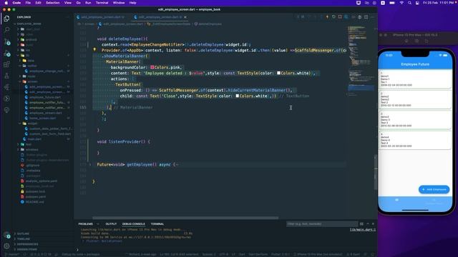Viewport: 458px width, 257px height.
Task: Open employee_stream.dart in explorer
Action: point(46,113)
